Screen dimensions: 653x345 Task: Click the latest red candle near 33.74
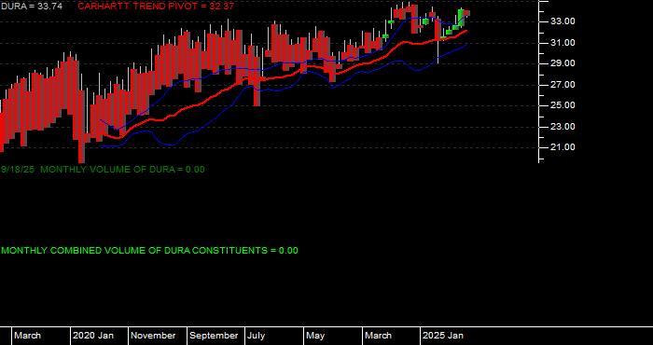click(x=466, y=13)
